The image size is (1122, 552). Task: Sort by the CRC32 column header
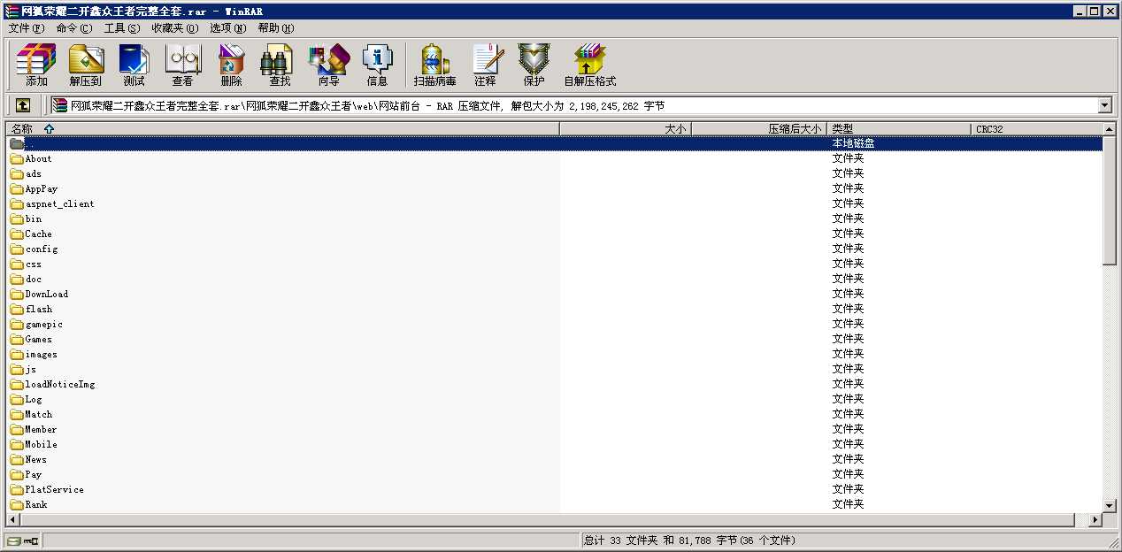click(x=1037, y=129)
